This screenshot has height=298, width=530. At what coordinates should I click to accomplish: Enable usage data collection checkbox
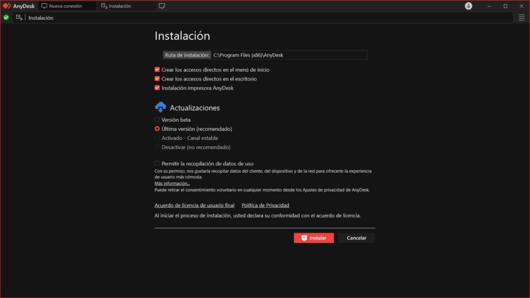tap(157, 163)
